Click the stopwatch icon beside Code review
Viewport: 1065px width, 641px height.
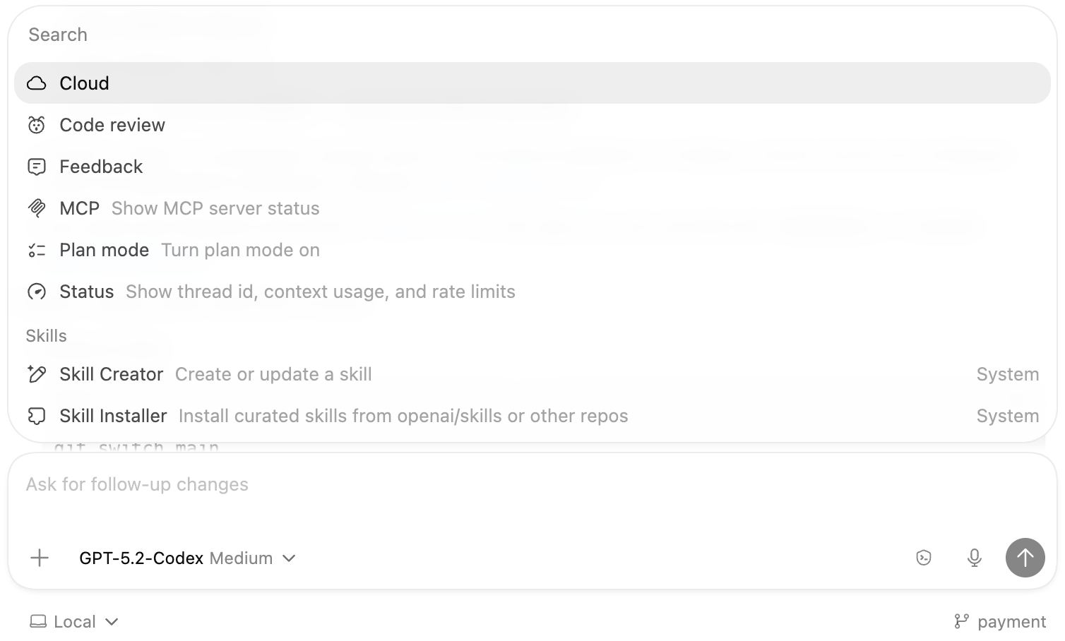point(37,124)
